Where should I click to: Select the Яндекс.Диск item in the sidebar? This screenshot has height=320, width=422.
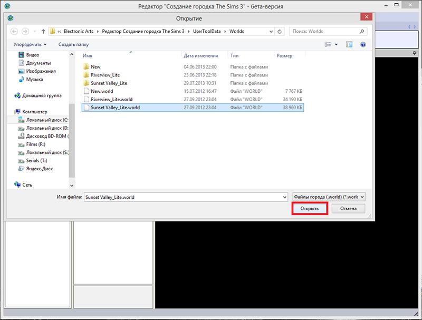click(x=40, y=169)
